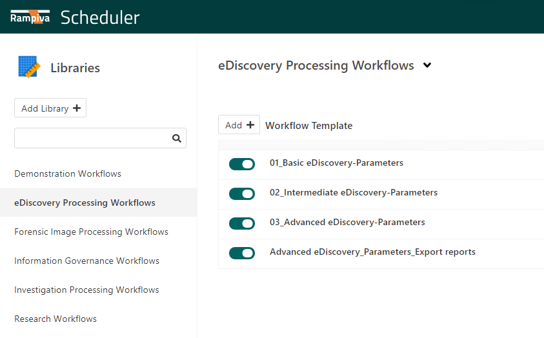The height and width of the screenshot is (338, 544).
Task: Open Investigation Processing Workflows library
Action: (86, 290)
